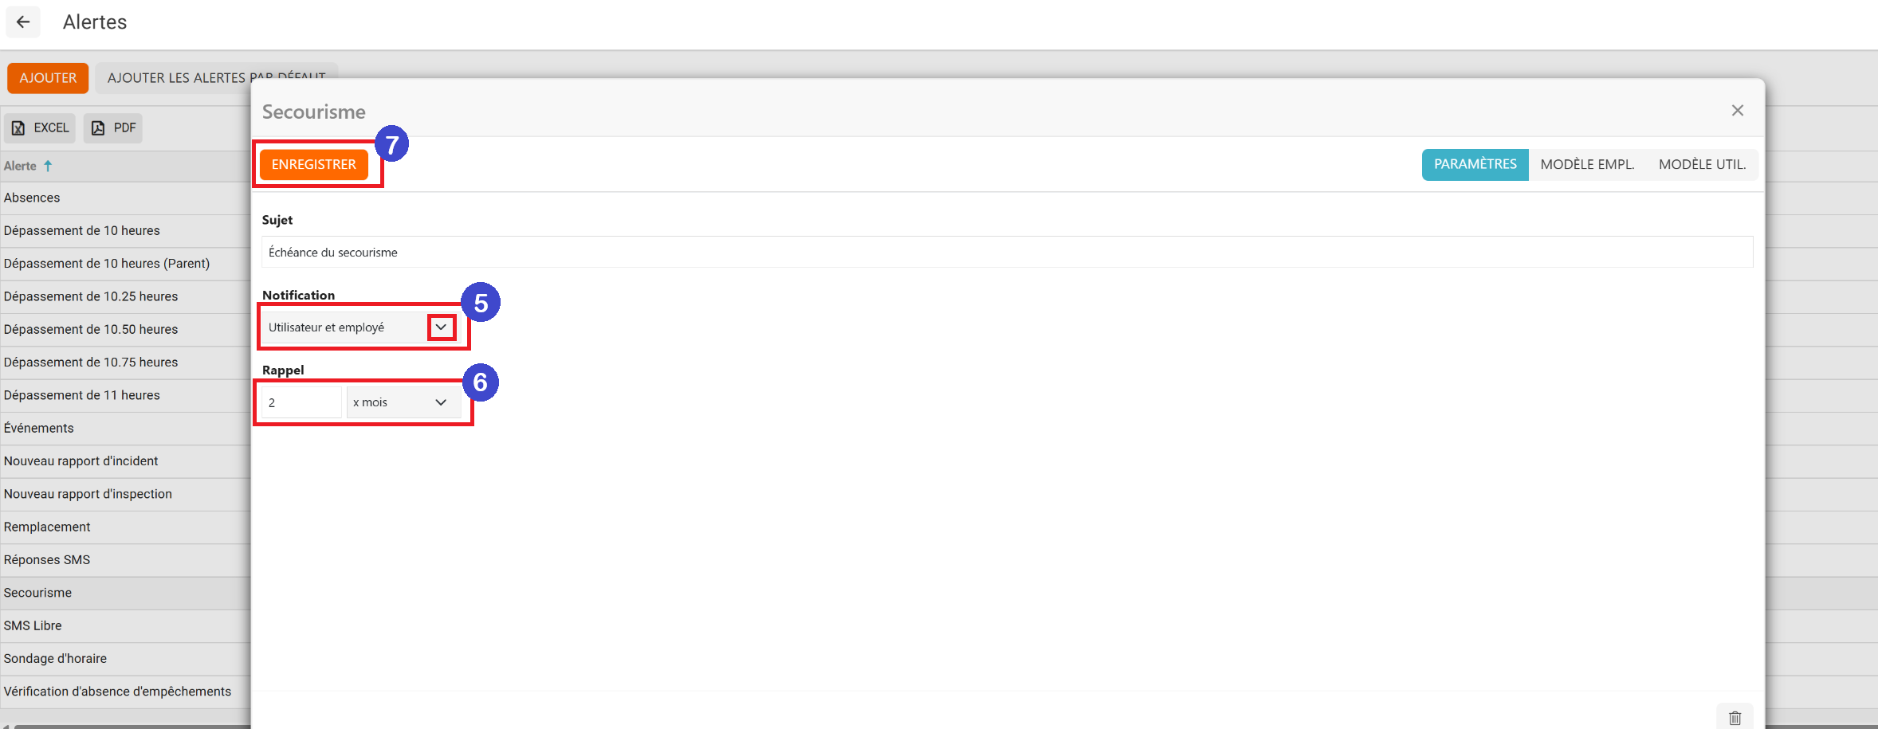Screen dimensions: 1878x729
Task: Switch to the Modèle Empl. tab
Action: click(1586, 165)
